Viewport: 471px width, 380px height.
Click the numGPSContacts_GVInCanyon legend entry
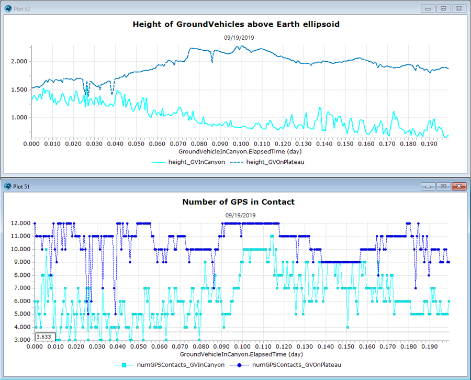pyautogui.click(x=170, y=365)
